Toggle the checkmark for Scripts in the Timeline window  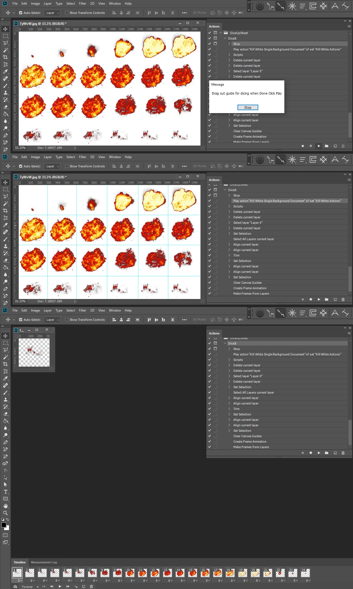click(x=210, y=360)
